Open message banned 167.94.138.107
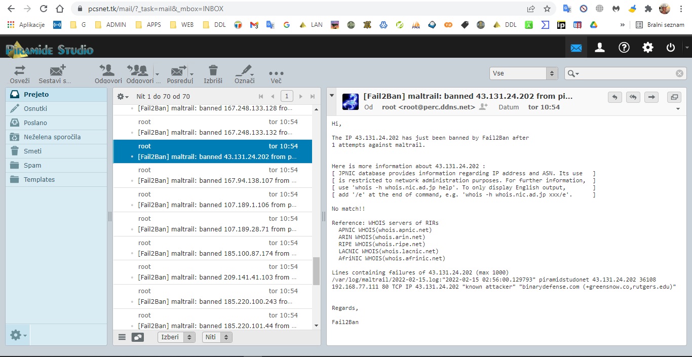This screenshot has height=357, width=692. point(213,176)
